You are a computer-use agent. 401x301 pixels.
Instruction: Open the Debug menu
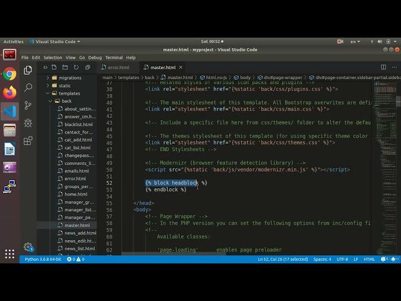95,58
